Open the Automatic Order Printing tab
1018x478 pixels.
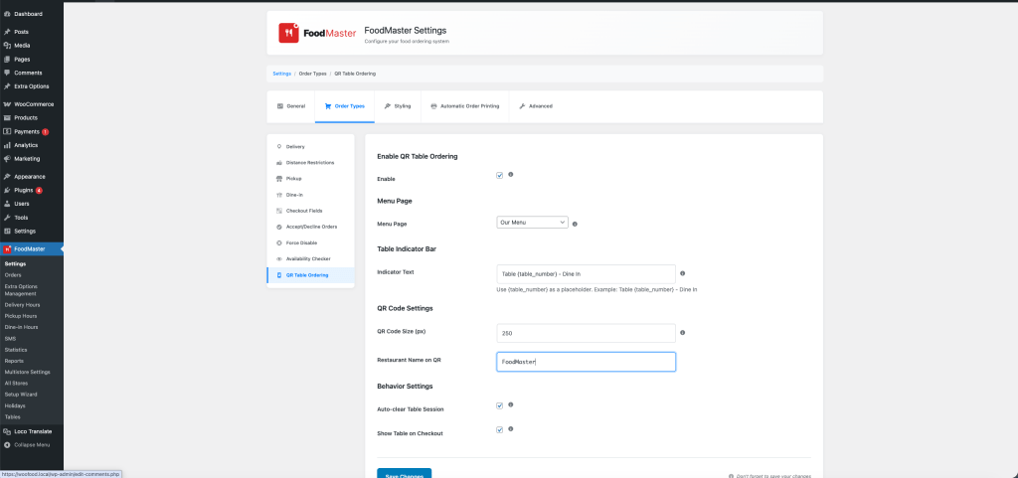(464, 106)
